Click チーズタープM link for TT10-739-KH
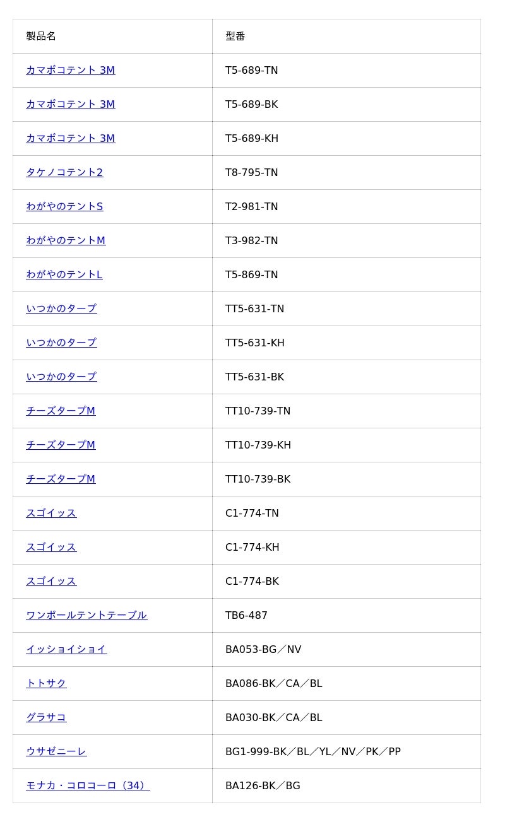Image resolution: width=505 pixels, height=822 pixels. pos(61,445)
